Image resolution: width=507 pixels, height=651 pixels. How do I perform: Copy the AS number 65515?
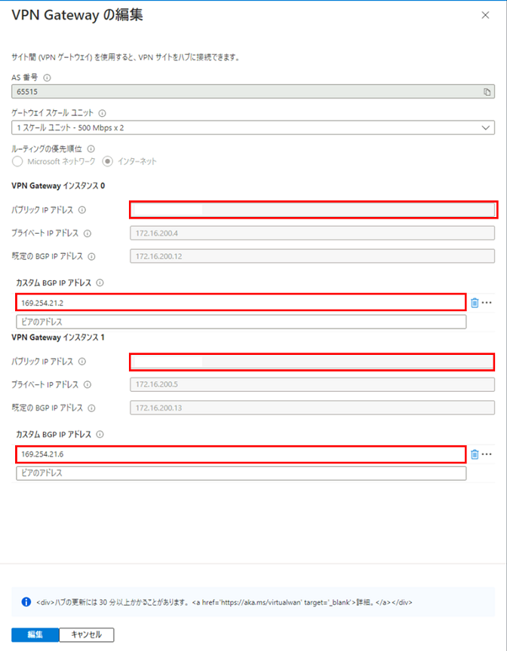click(x=487, y=91)
